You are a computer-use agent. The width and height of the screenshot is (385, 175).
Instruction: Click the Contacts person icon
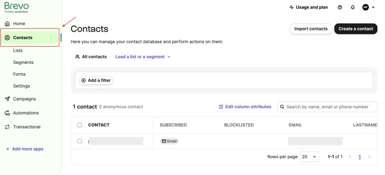click(8, 38)
